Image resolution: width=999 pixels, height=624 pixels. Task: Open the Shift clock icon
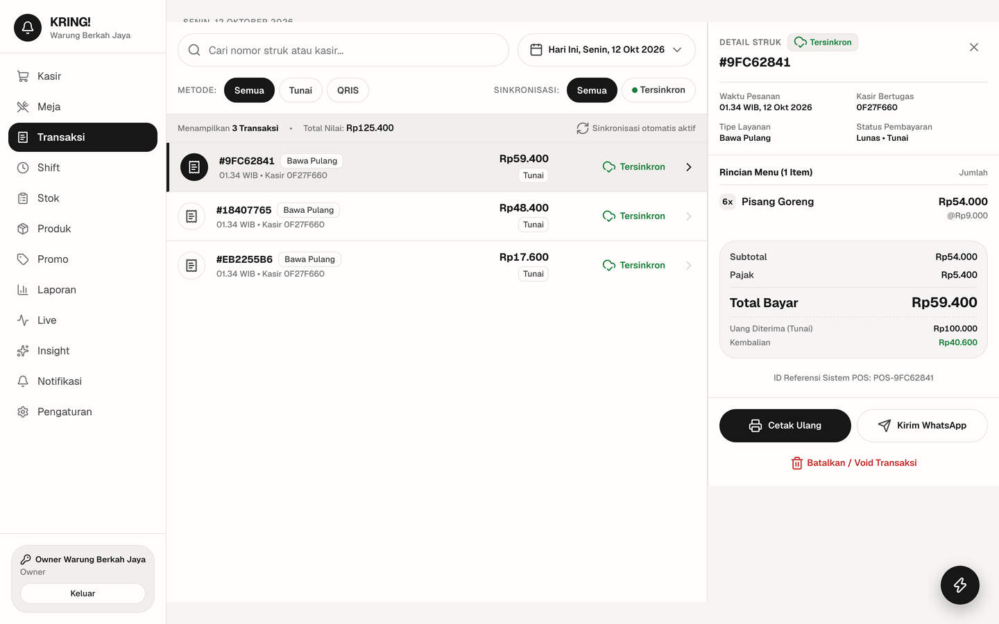coord(23,168)
